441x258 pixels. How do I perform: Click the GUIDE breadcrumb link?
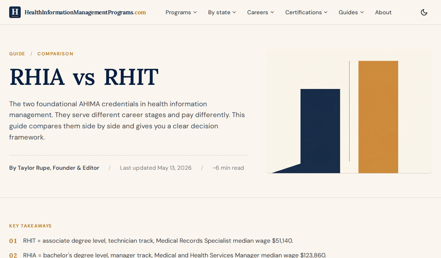tap(17, 54)
